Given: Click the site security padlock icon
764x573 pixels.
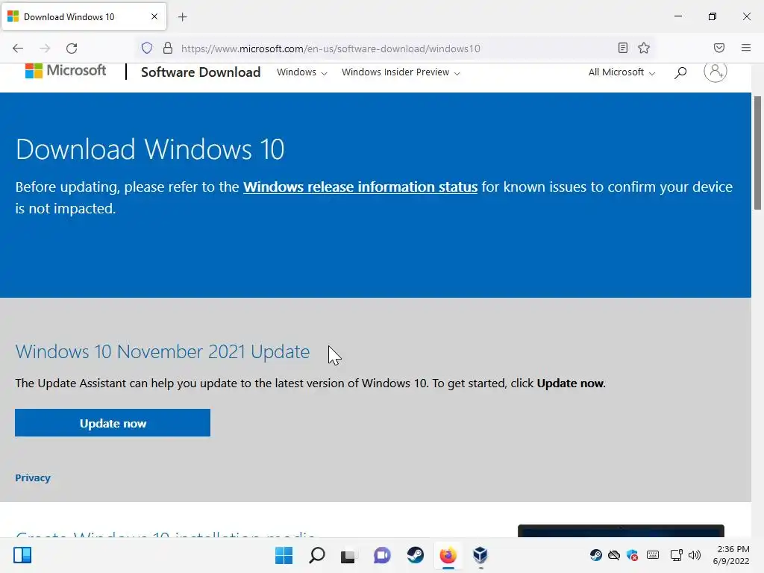Looking at the screenshot, I should tap(168, 48).
